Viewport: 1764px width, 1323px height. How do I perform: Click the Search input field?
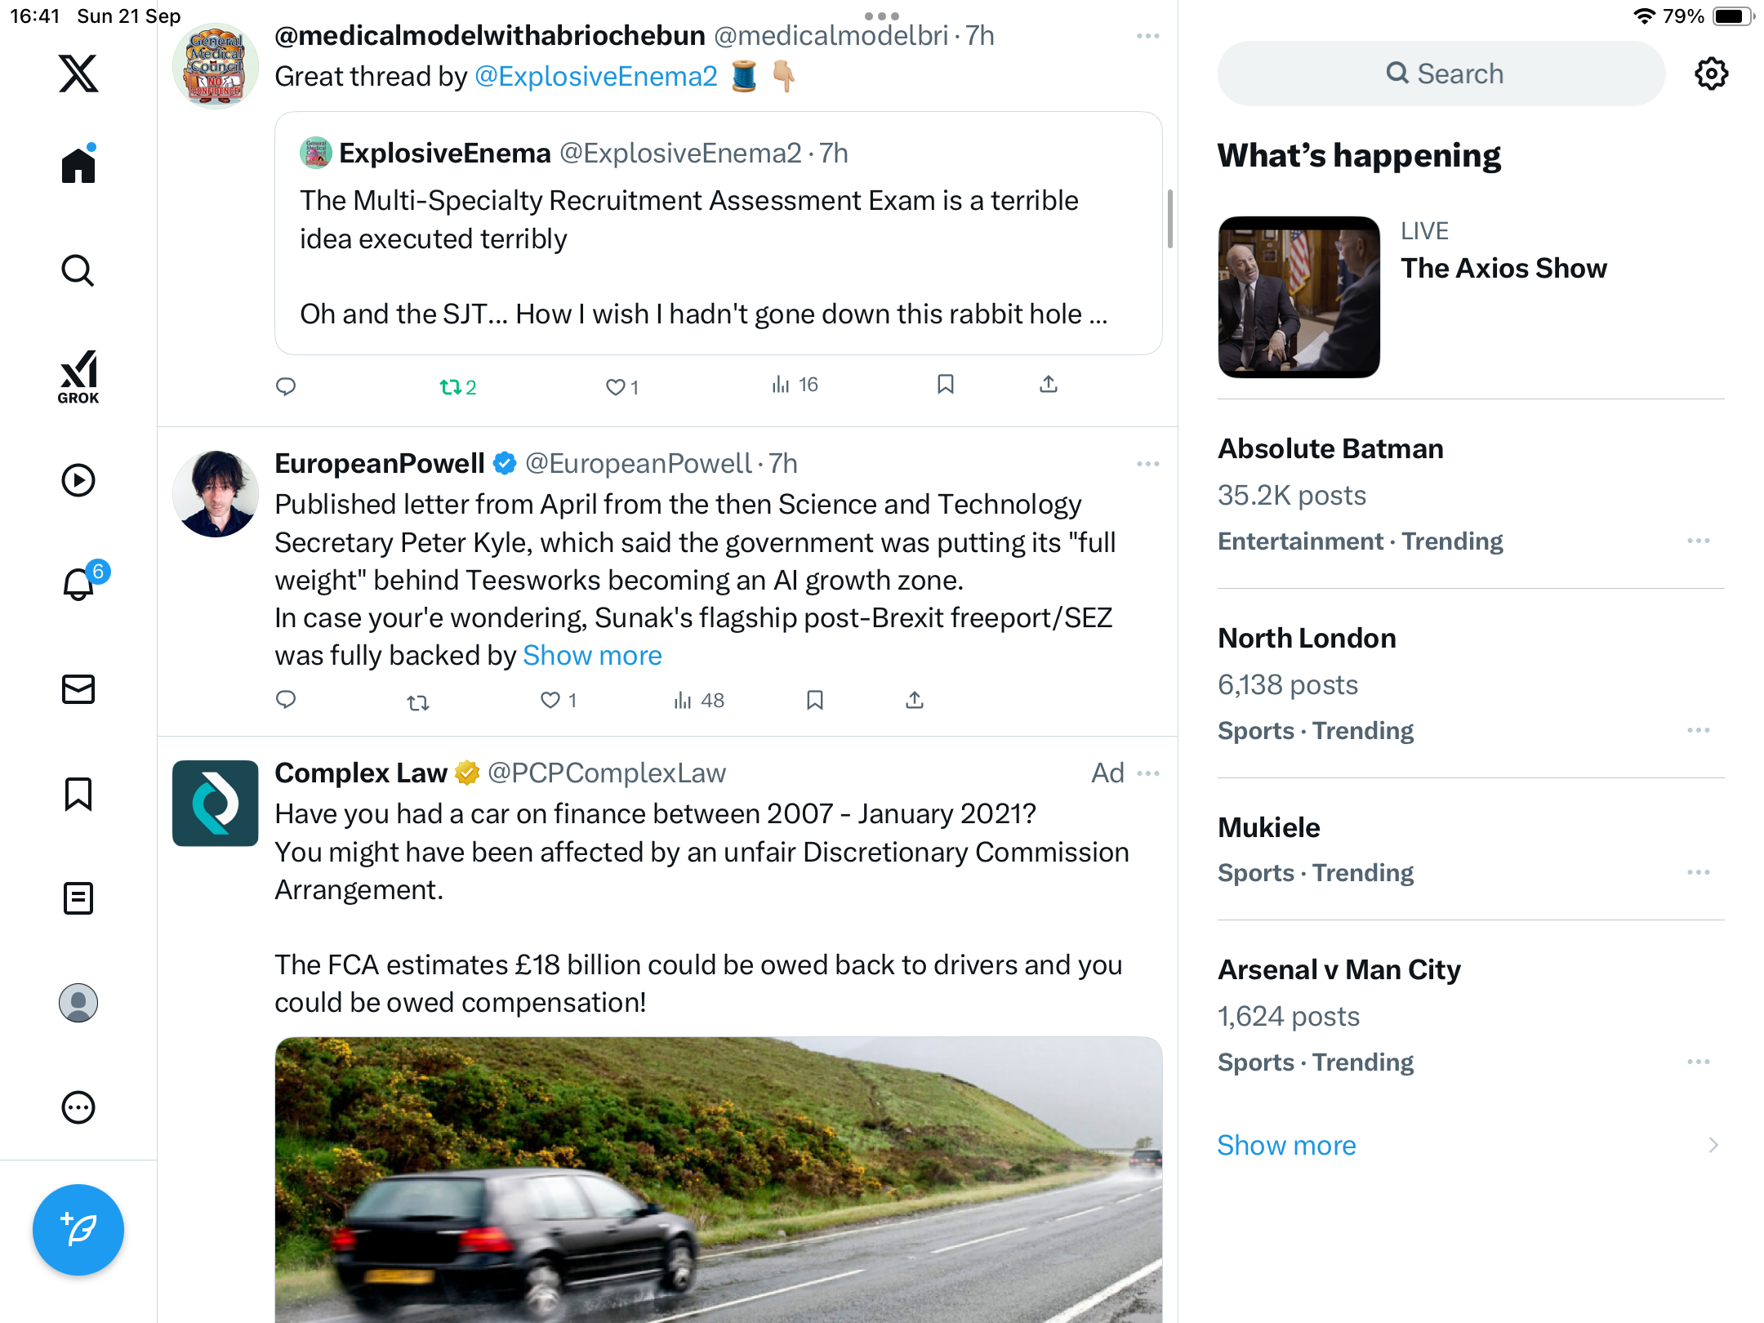pos(1441,73)
